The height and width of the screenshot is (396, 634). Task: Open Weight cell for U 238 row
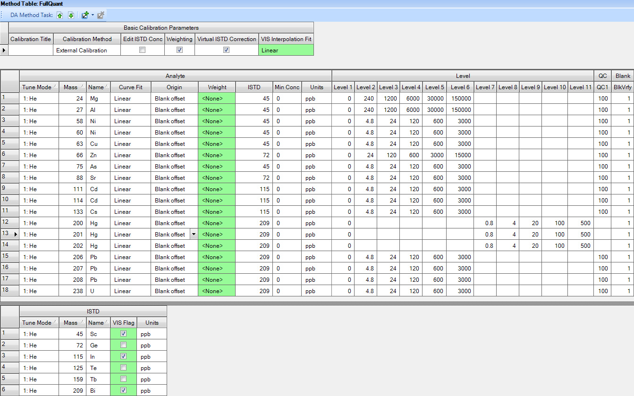point(217,291)
